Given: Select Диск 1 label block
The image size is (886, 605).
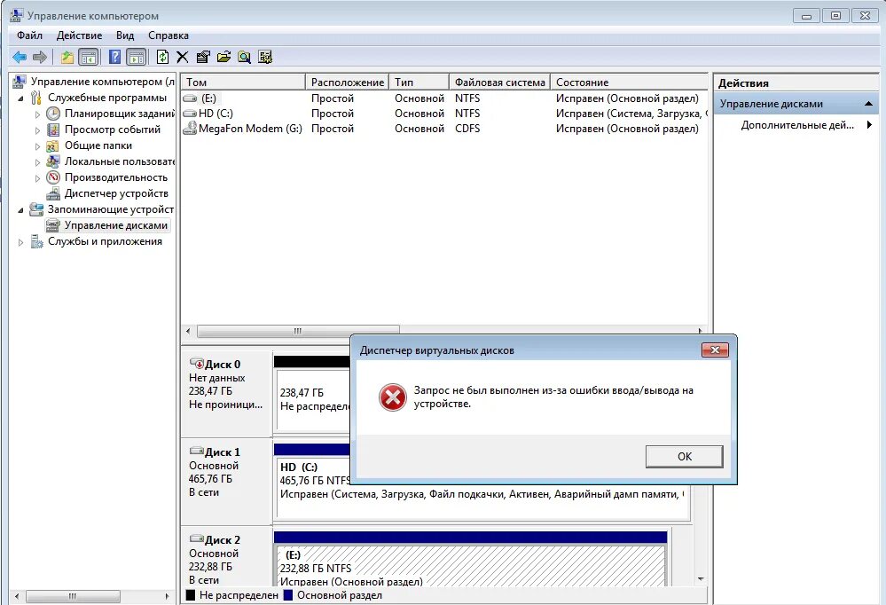Looking at the screenshot, I should (x=226, y=481).
